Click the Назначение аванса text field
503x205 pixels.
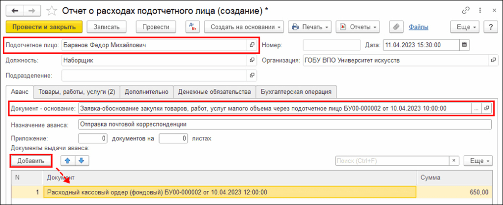coord(284,124)
